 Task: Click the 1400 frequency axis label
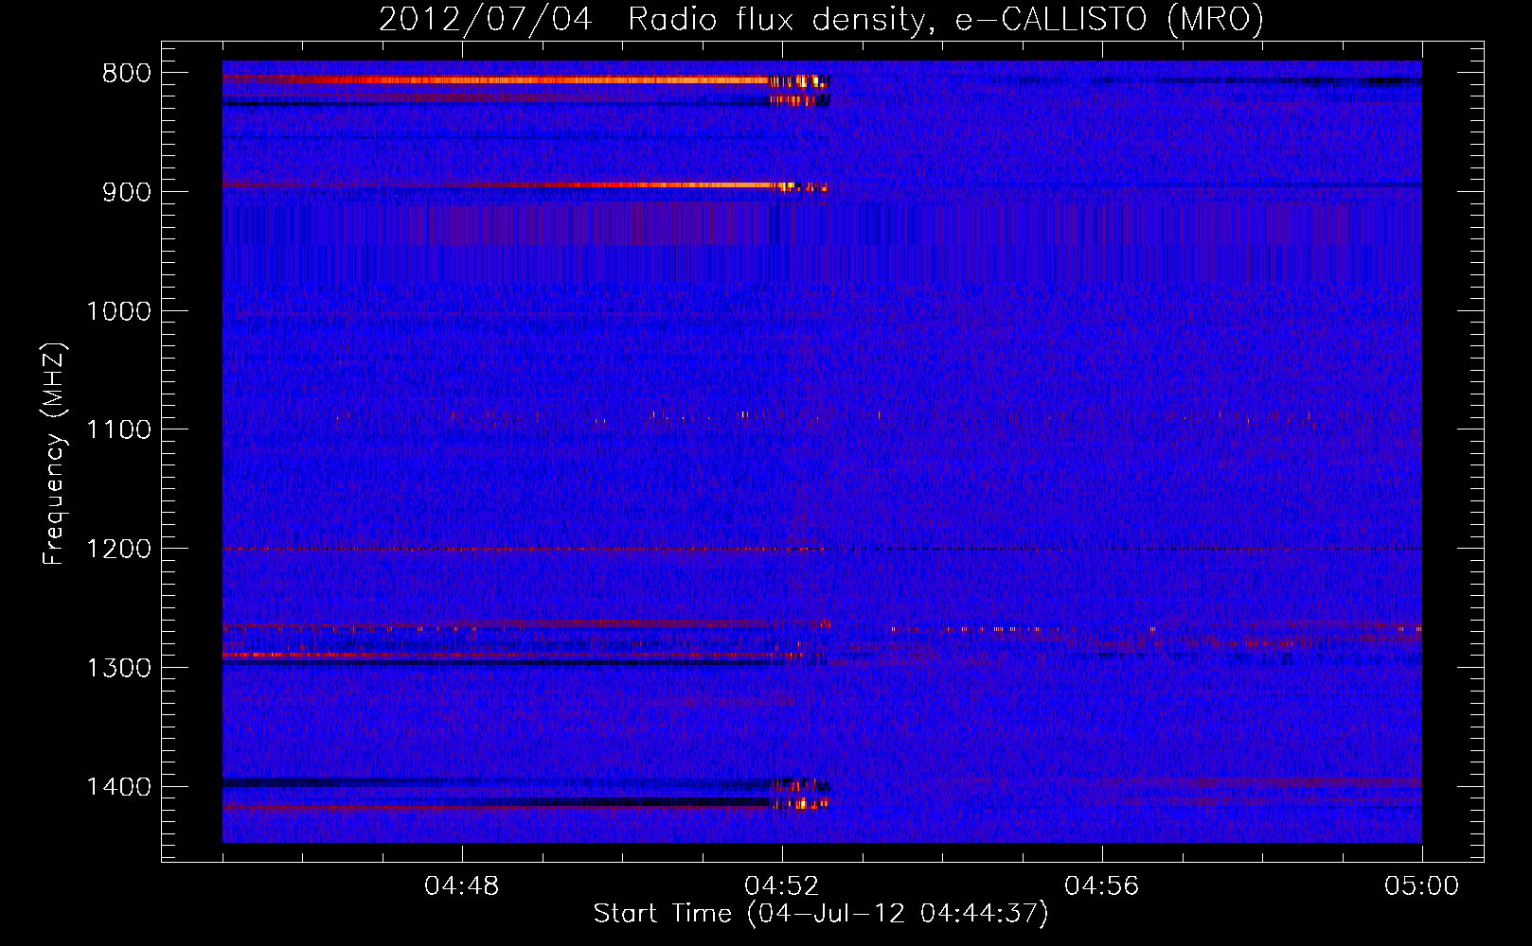coord(118,787)
